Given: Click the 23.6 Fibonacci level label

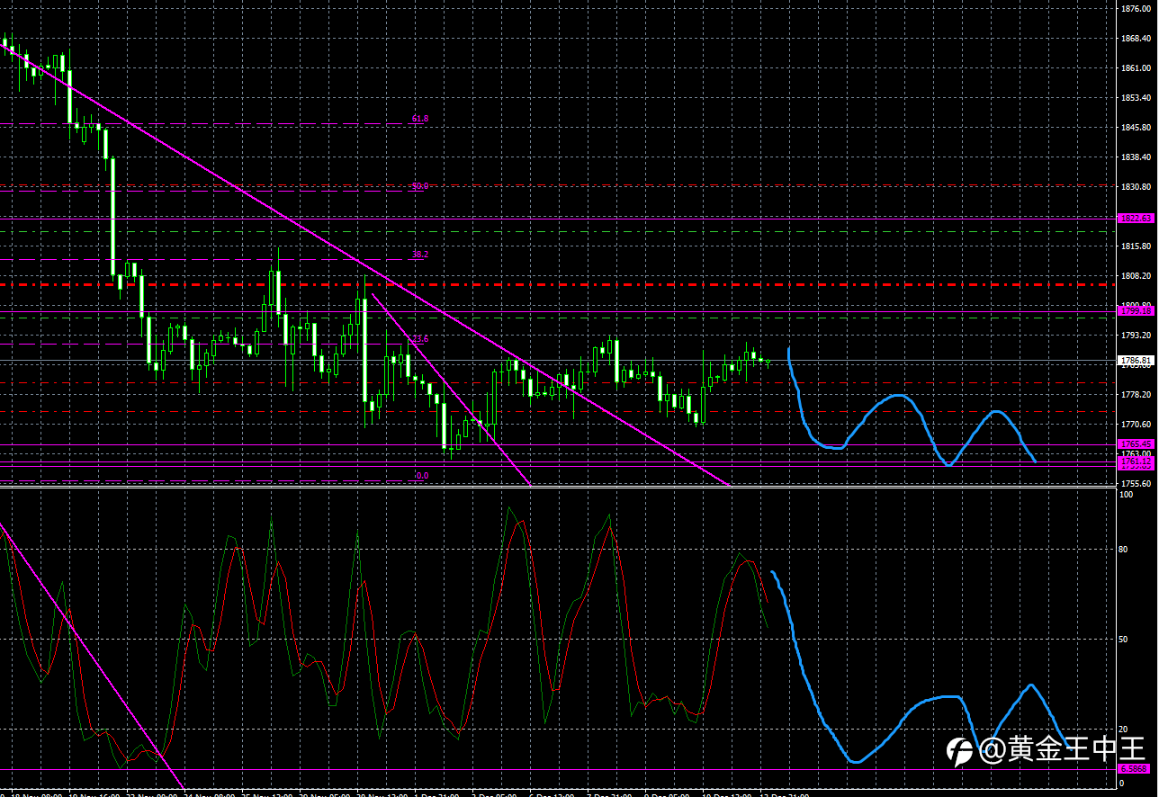Looking at the screenshot, I should [x=420, y=340].
